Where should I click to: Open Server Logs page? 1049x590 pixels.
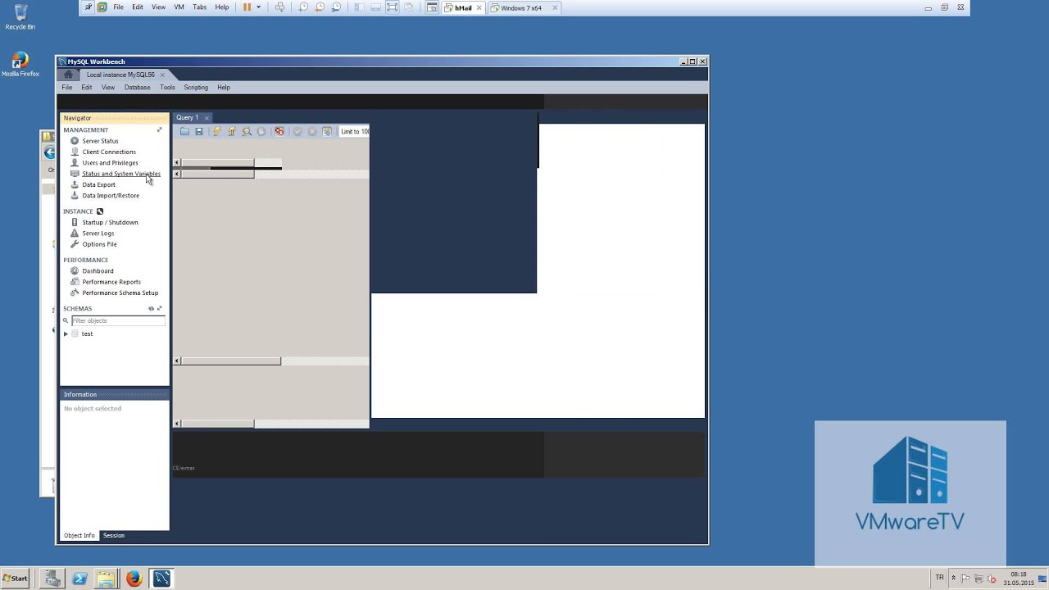click(98, 233)
